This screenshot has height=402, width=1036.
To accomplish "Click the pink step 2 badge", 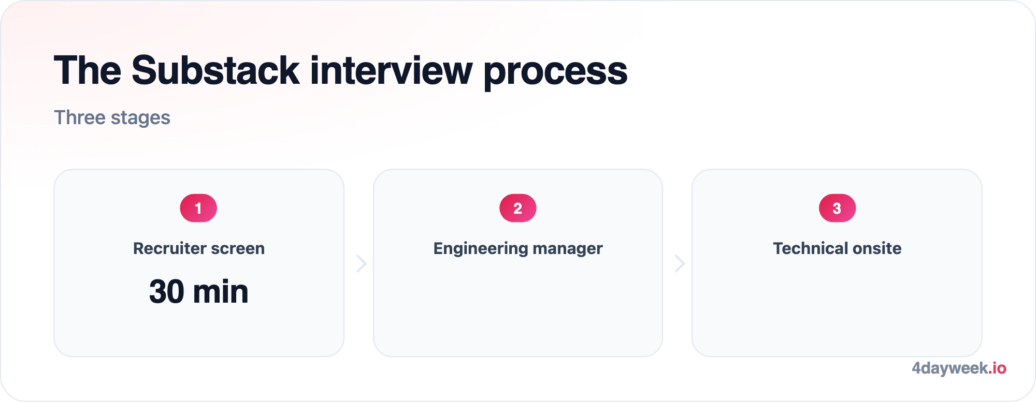I will (518, 208).
